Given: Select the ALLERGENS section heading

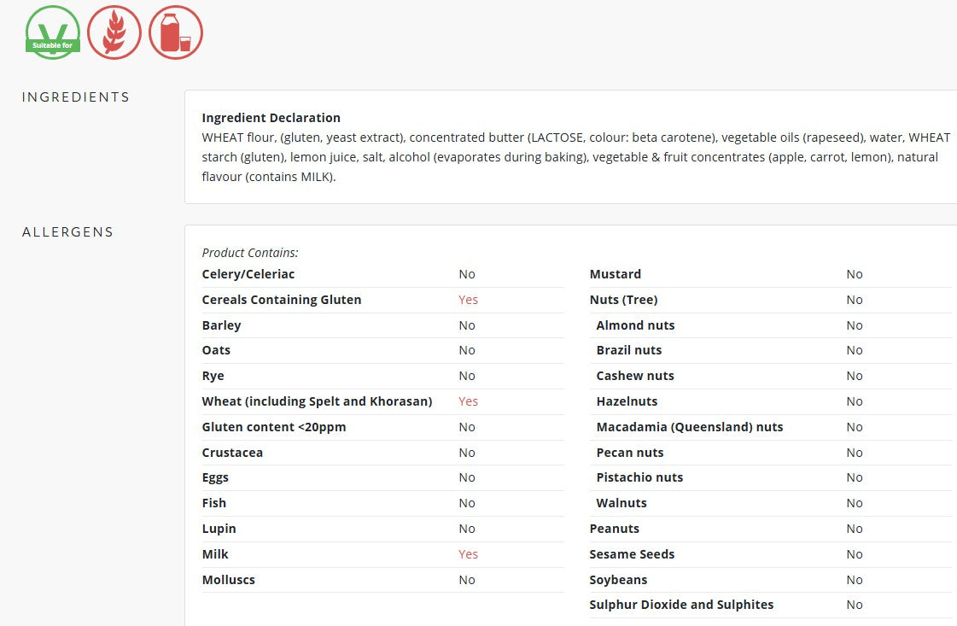Looking at the screenshot, I should pos(67,232).
